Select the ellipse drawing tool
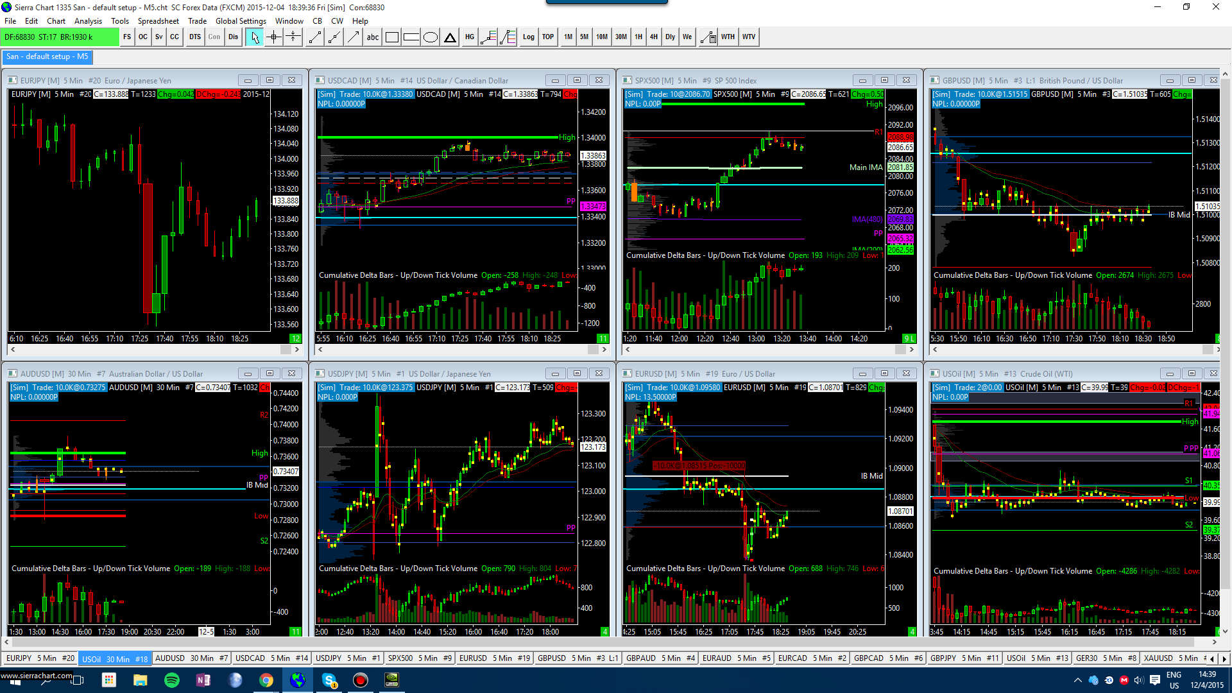Image resolution: width=1232 pixels, height=693 pixels. (431, 37)
